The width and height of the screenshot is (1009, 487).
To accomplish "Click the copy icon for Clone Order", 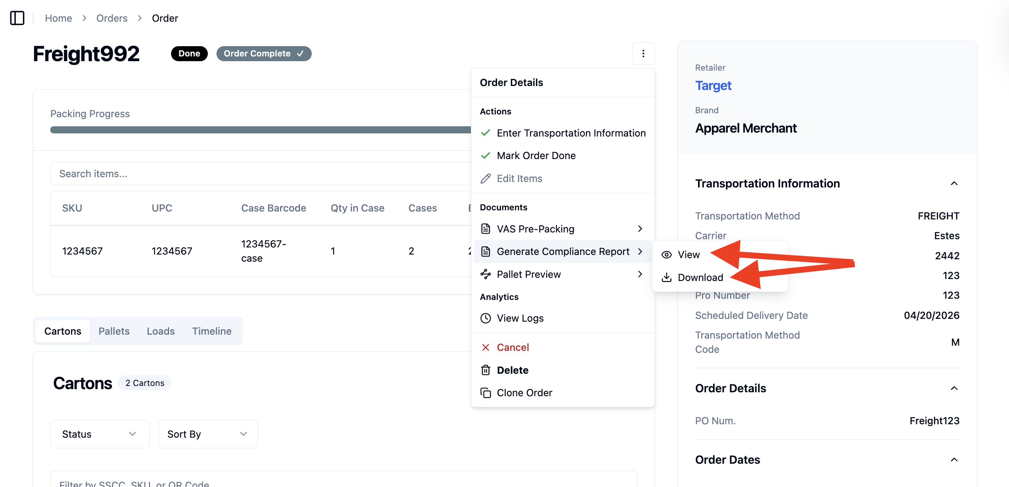I will click(486, 393).
